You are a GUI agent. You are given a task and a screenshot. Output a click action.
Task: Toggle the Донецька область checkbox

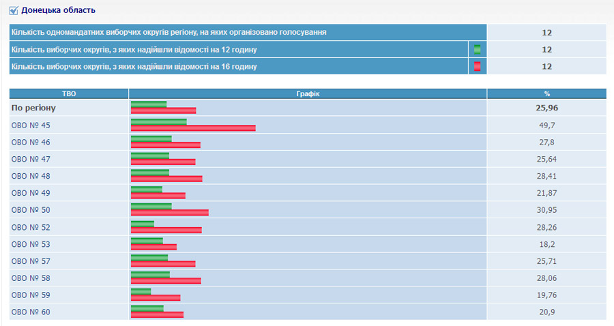[x=14, y=10]
